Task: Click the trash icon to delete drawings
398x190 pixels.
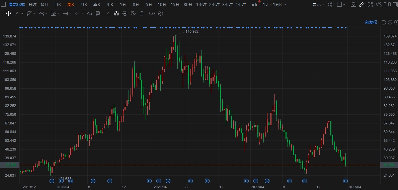Action: (142, 13)
